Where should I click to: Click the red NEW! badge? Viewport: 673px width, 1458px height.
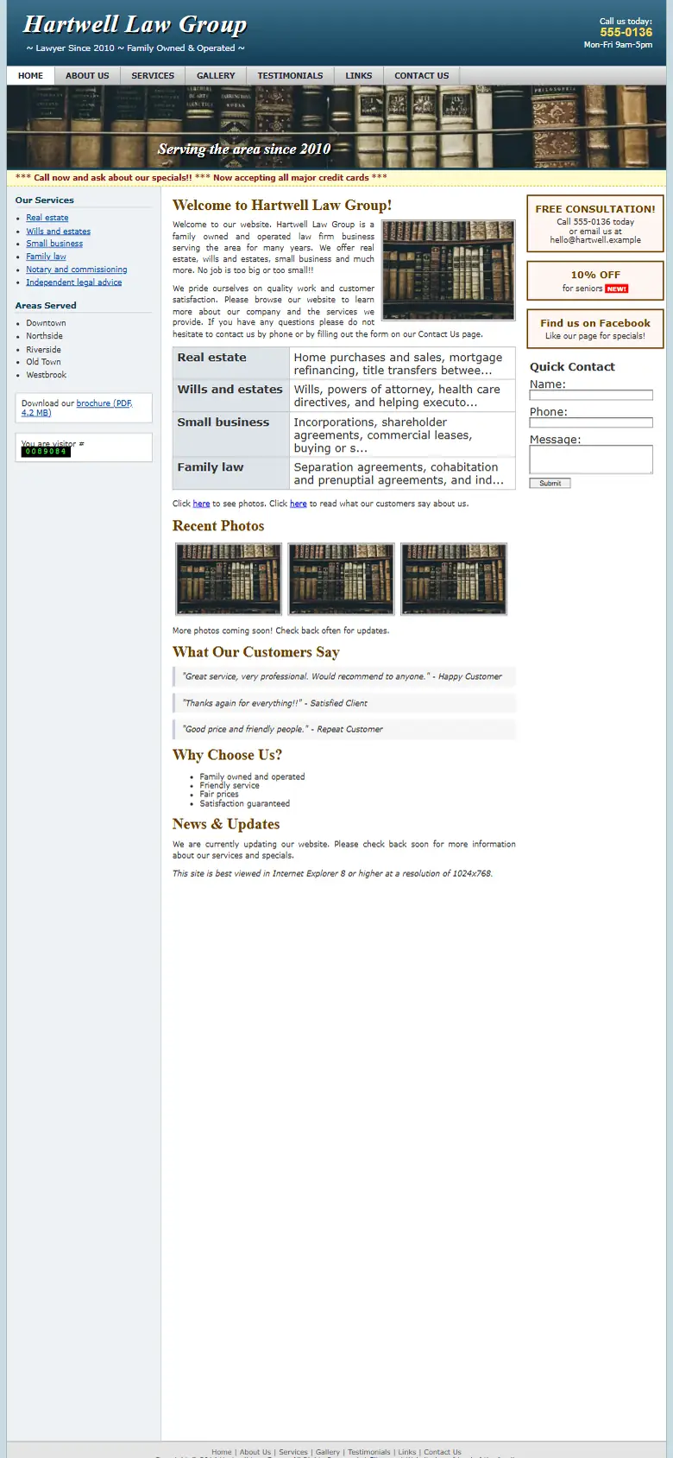coord(617,288)
